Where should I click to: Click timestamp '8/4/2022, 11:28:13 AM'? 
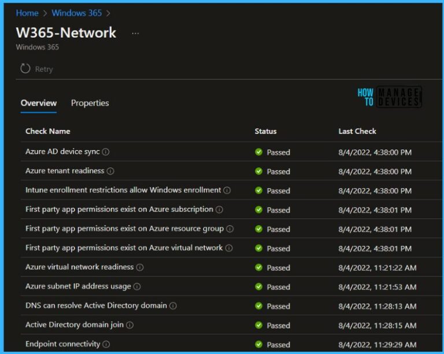tap(378, 306)
